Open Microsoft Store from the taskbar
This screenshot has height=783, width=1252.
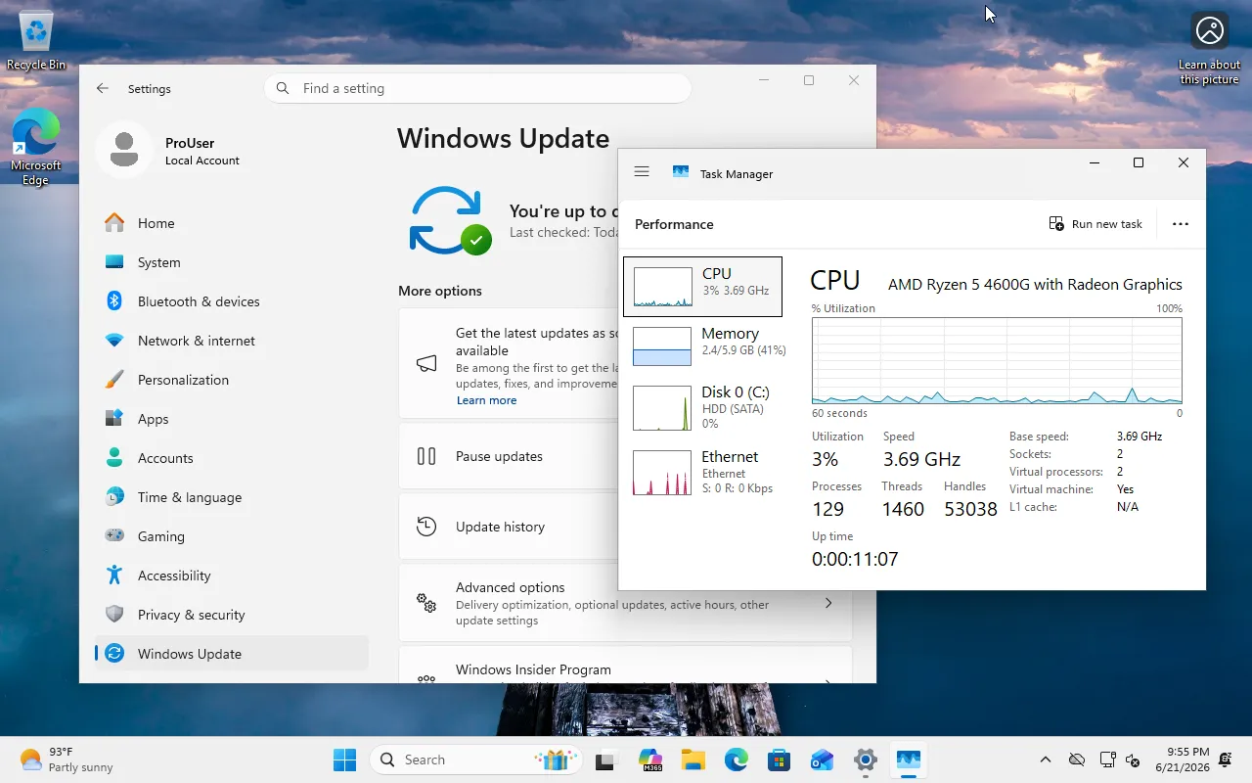(x=780, y=760)
